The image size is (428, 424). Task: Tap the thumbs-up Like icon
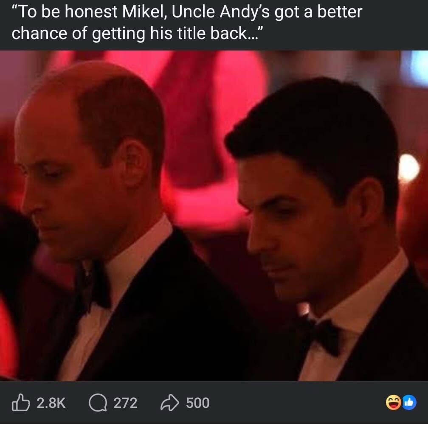tap(22, 402)
